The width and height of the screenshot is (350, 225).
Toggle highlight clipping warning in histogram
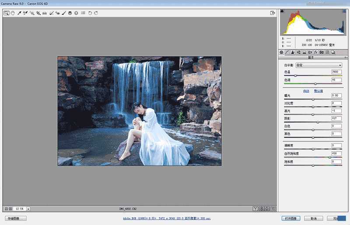coord(345,11)
